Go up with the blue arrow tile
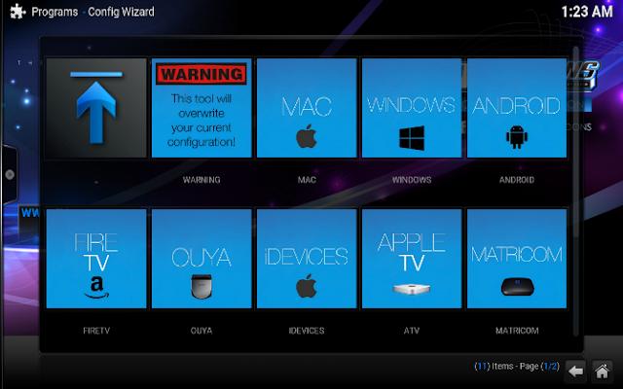This screenshot has height=389, width=623. coord(96,108)
